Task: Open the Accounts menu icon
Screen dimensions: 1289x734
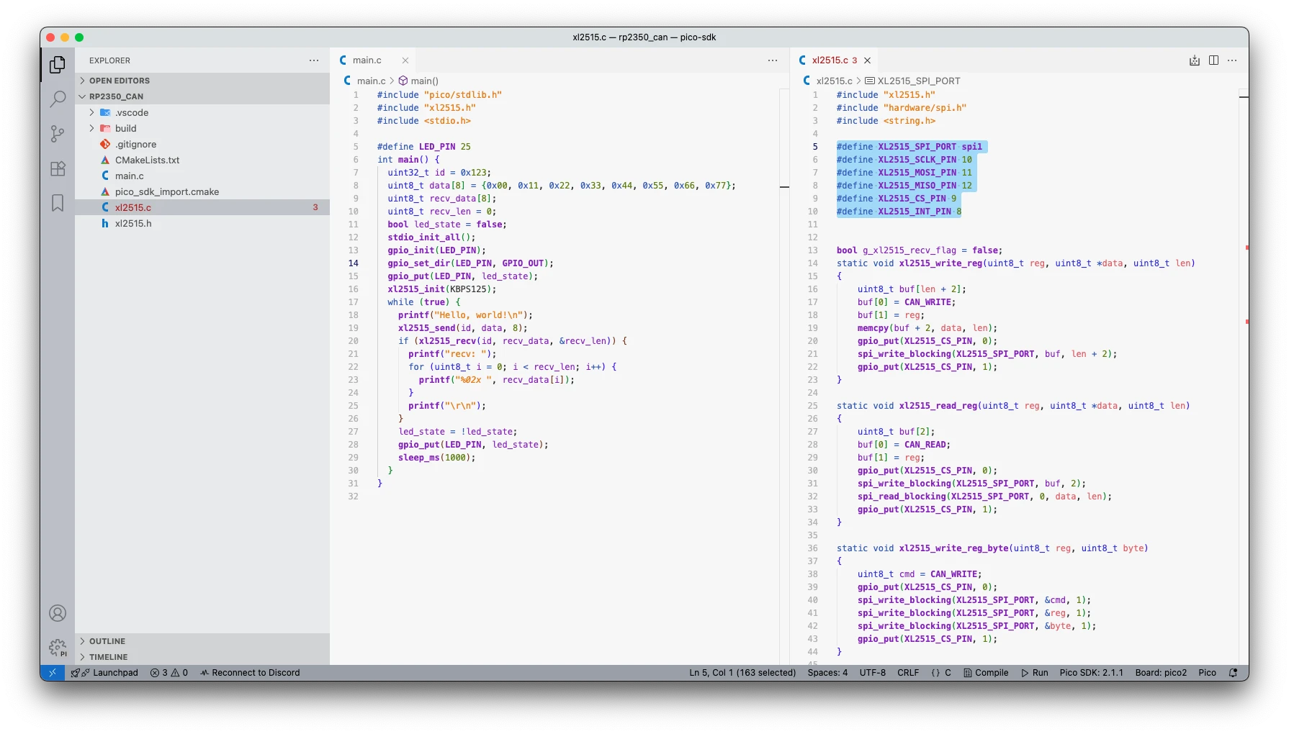Action: tap(58, 613)
